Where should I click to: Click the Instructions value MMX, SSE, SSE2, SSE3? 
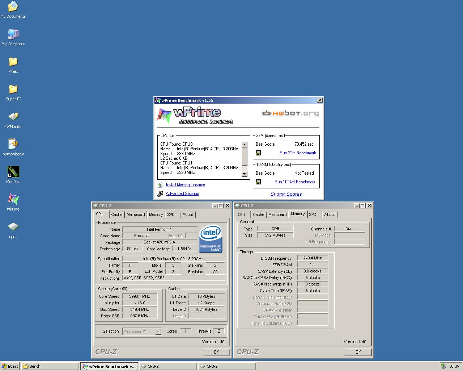point(173,278)
